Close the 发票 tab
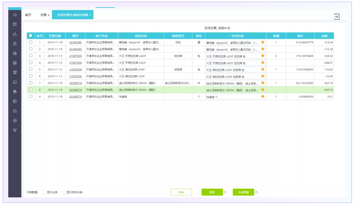This screenshot has height=206, width=356. tap(49, 15)
